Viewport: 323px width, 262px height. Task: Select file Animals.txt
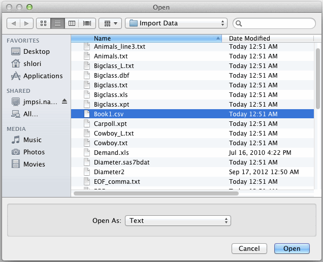[x=192, y=56]
